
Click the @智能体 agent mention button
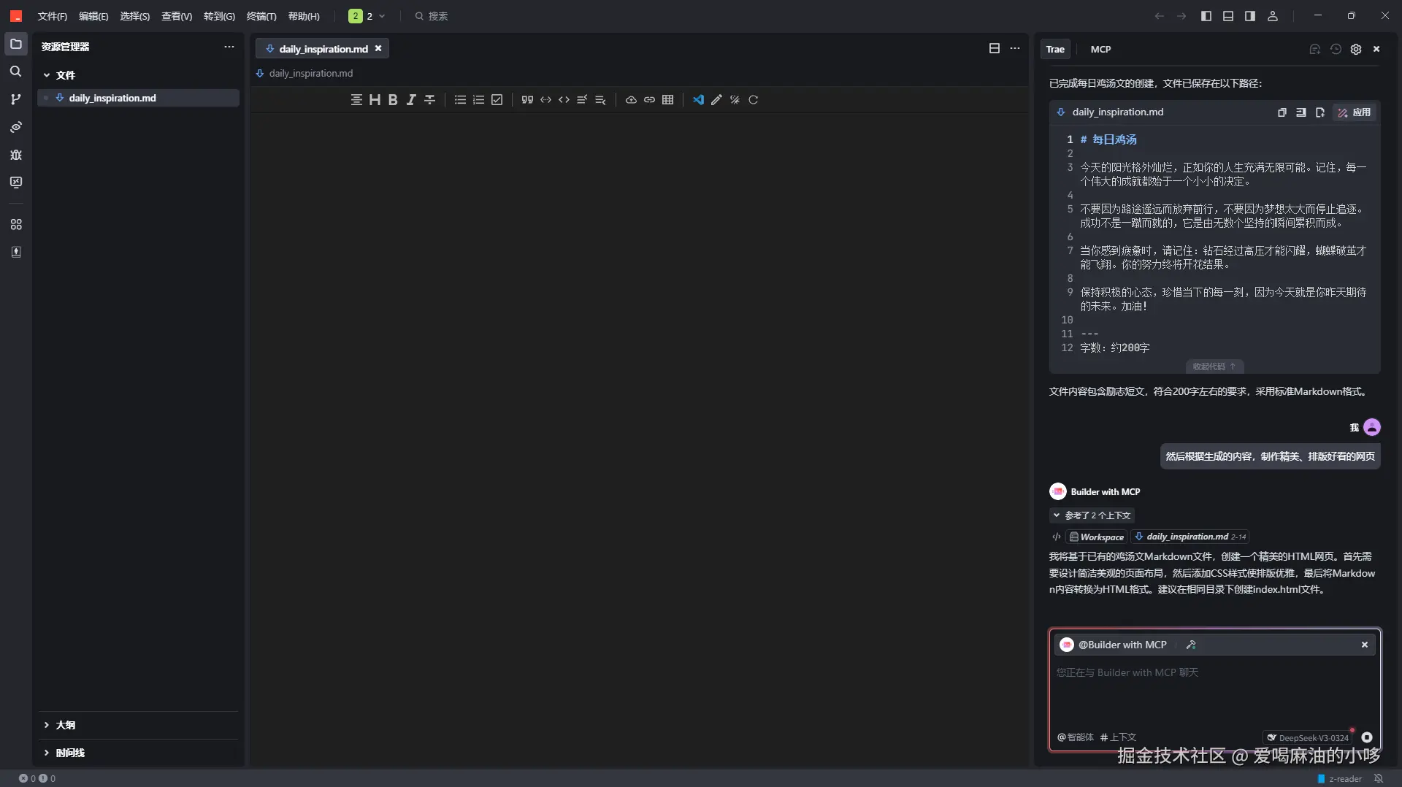1075,737
